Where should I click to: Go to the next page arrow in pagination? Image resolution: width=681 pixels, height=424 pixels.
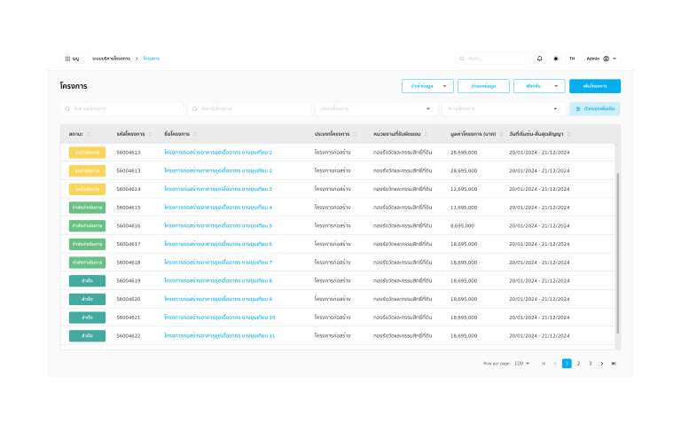coord(602,364)
